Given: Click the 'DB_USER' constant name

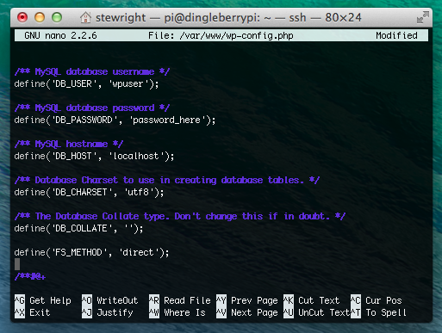Looking at the screenshot, I should [x=73, y=83].
